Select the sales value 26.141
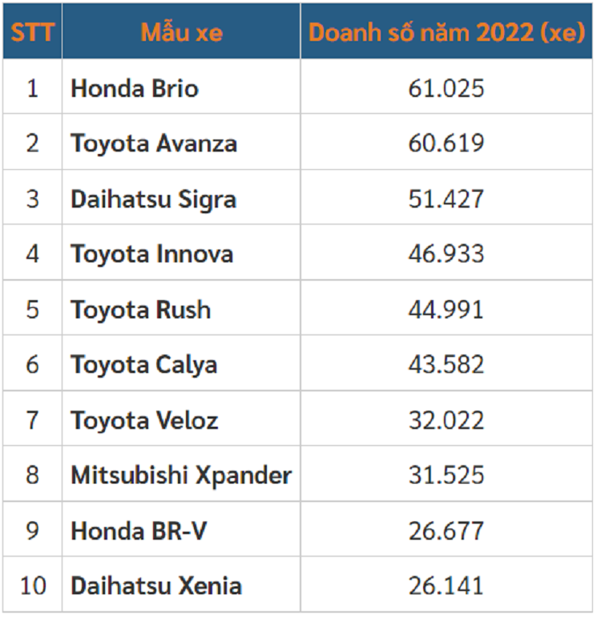 point(446,586)
